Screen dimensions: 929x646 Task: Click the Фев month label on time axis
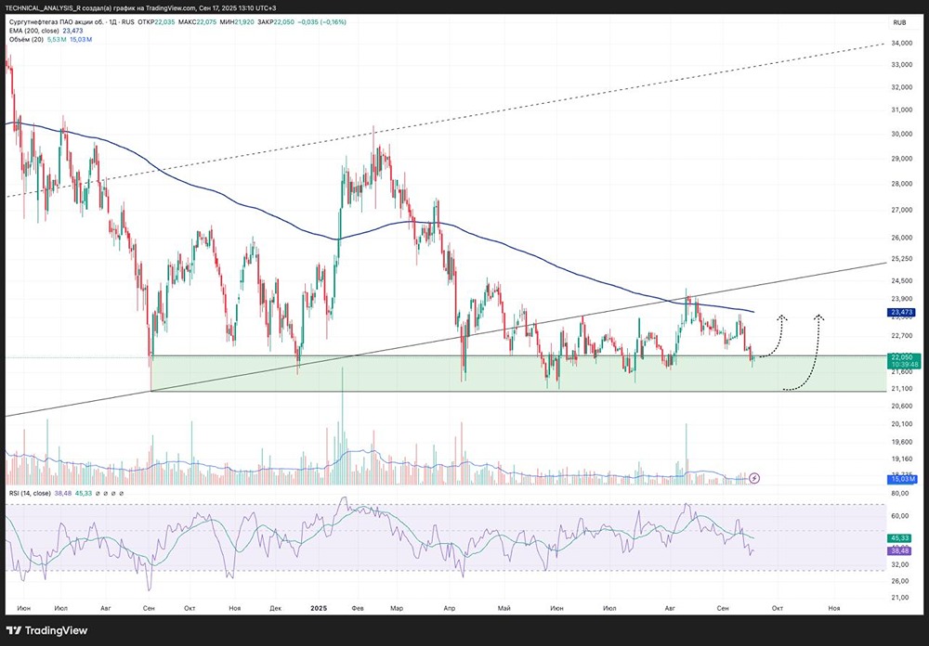pyautogui.click(x=358, y=608)
